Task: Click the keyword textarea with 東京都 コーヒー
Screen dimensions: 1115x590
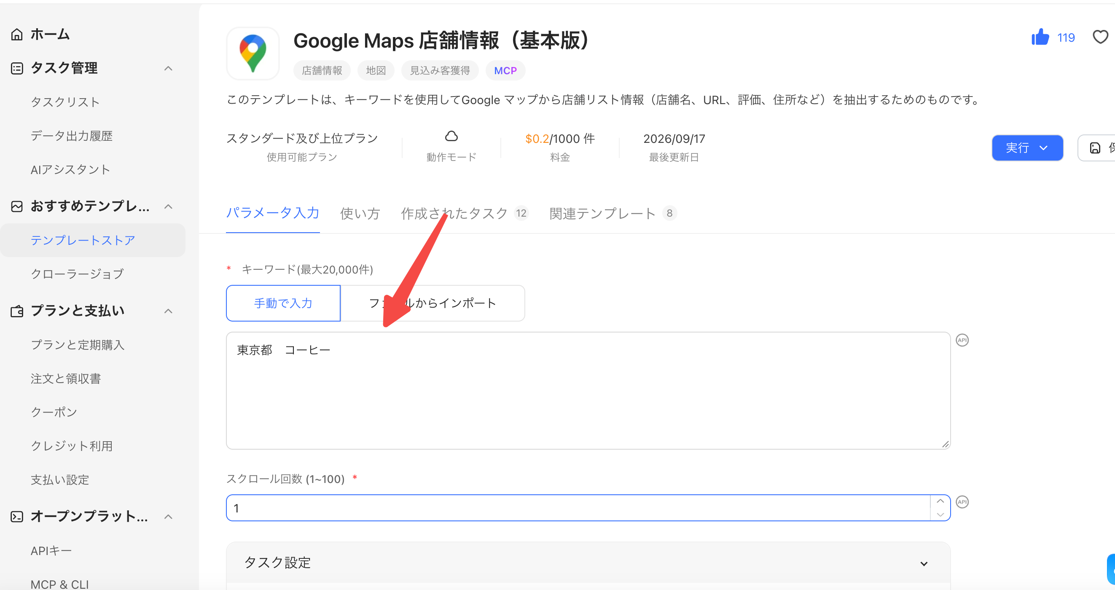Action: click(x=588, y=391)
